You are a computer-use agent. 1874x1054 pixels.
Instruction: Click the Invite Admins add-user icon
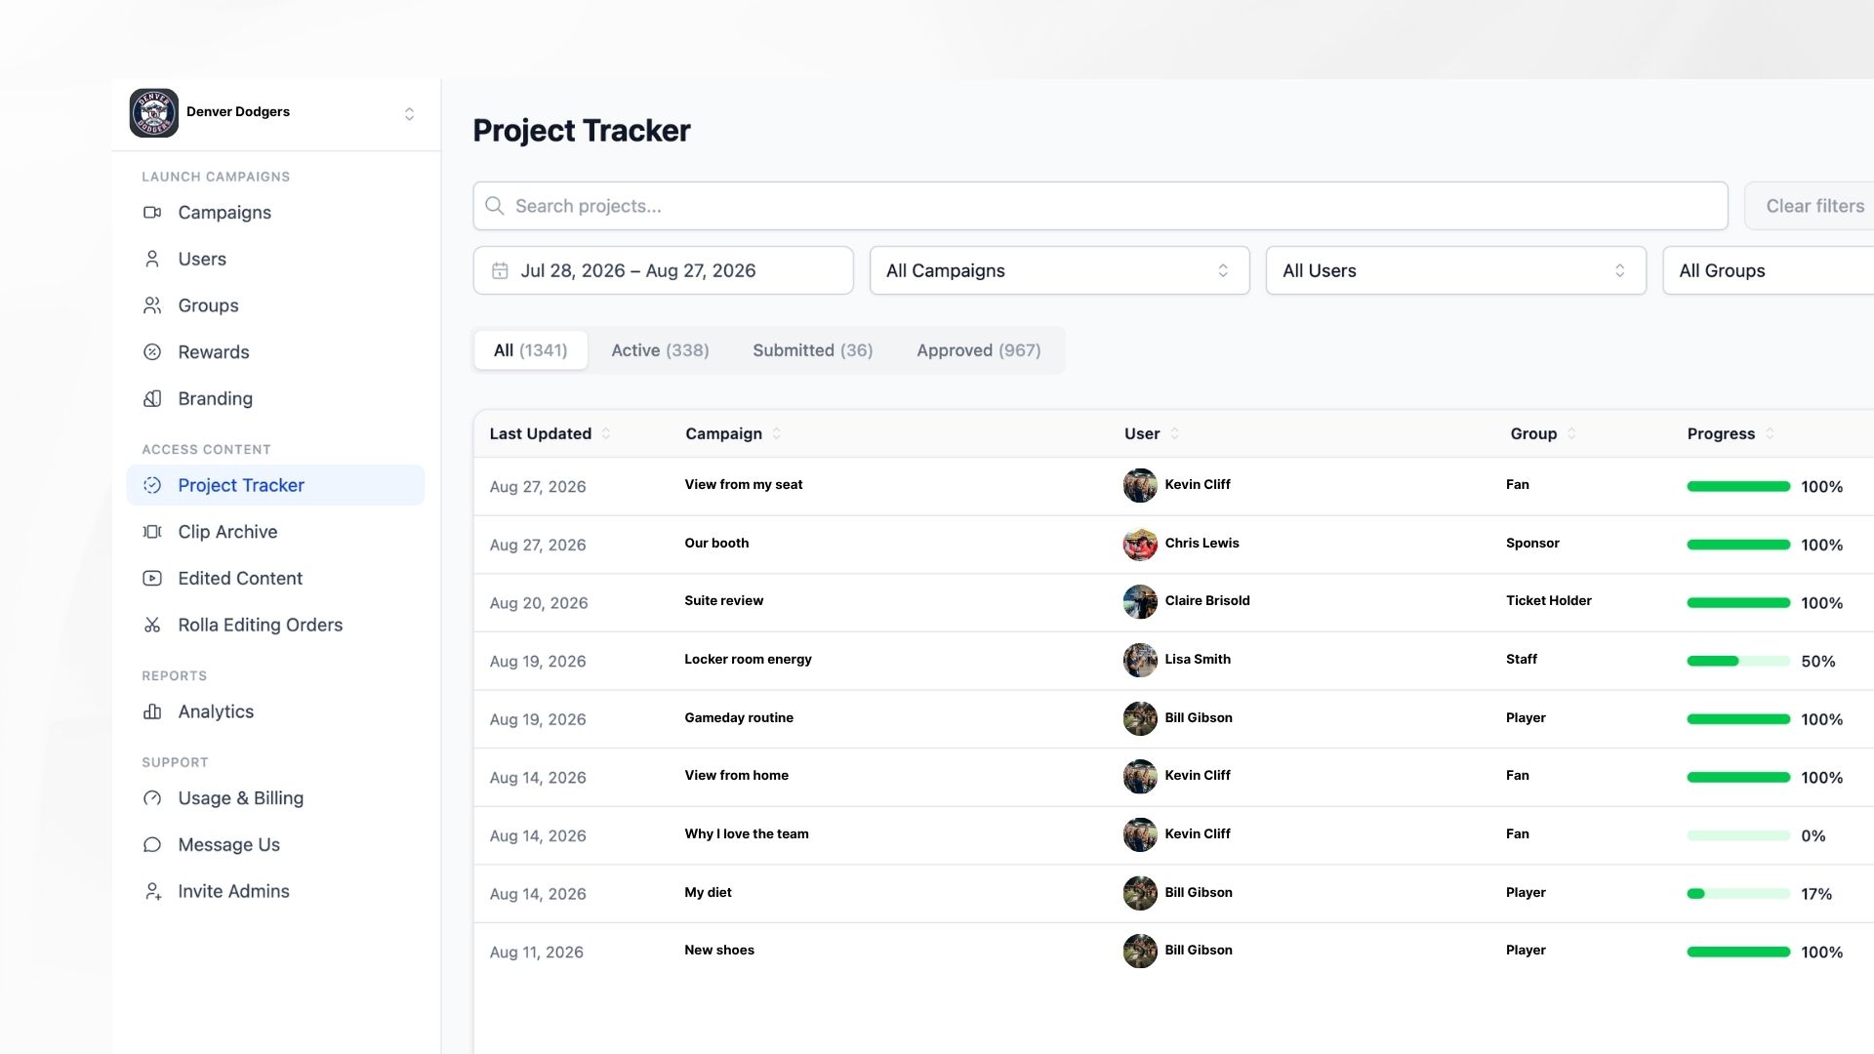pyautogui.click(x=152, y=892)
